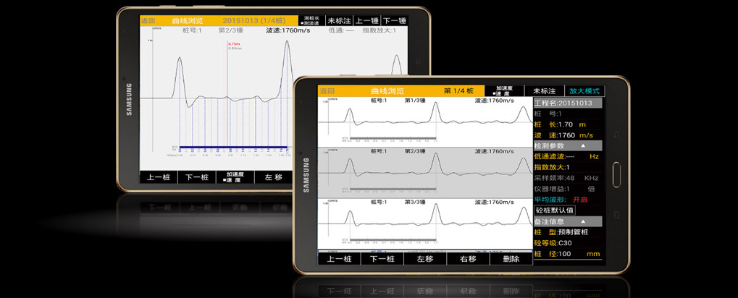This screenshot has width=738, height=298.
Task: Tap 左移 on the front tablet
Action: (425, 258)
